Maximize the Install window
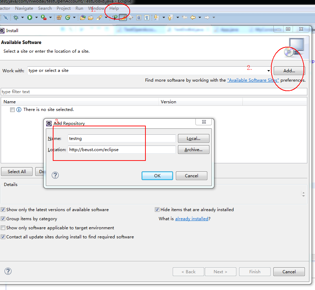This screenshot has width=315, height=290. pos(288,29)
